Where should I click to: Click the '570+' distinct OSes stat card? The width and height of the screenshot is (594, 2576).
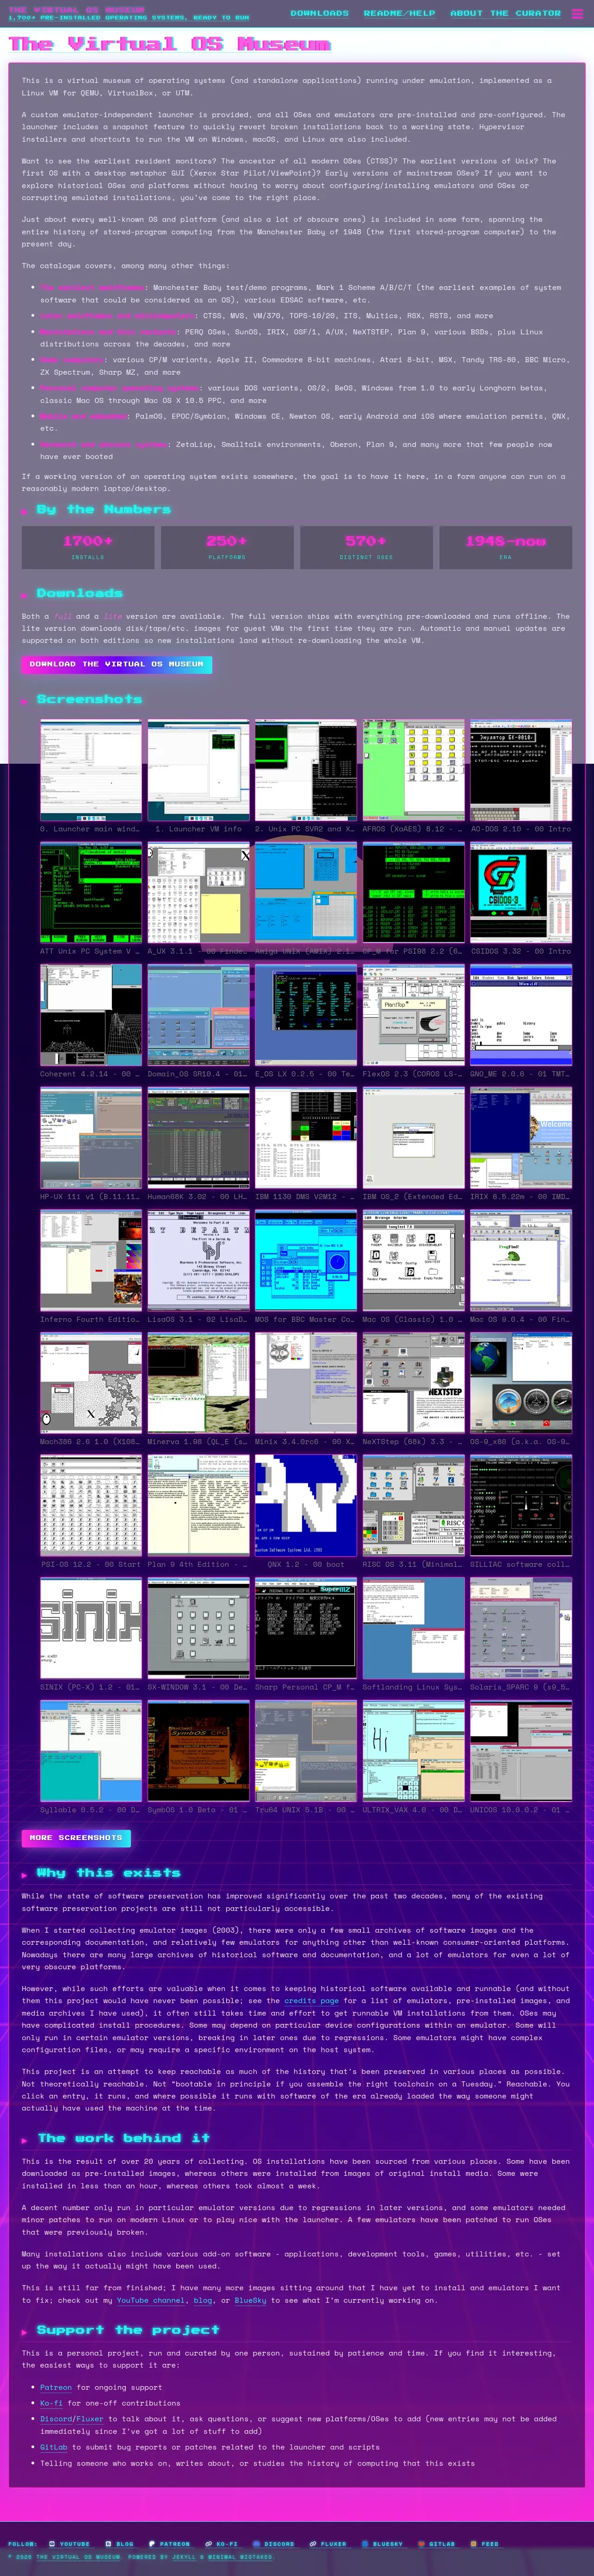[366, 547]
